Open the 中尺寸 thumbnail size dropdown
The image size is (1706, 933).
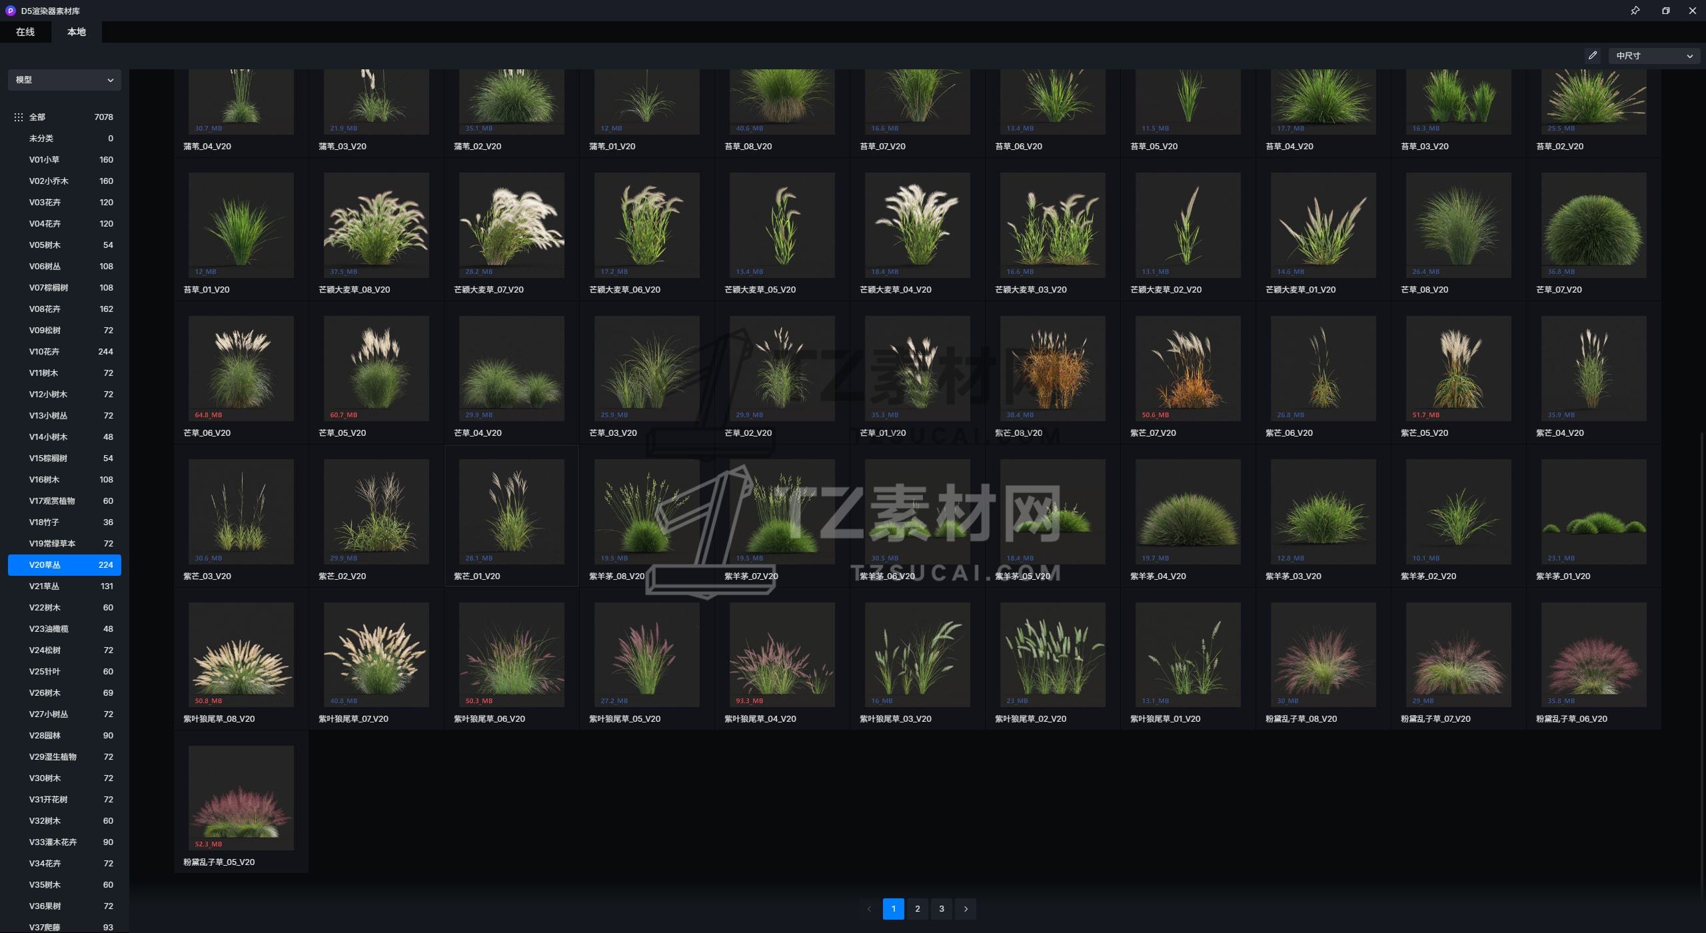[x=1654, y=56]
